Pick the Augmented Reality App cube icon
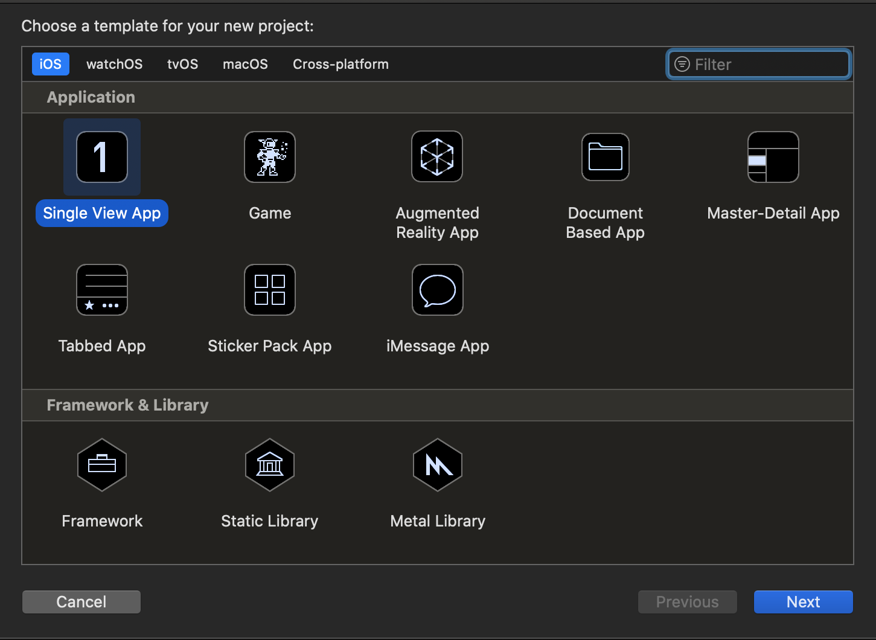Screen dimensions: 876x640 437,157
